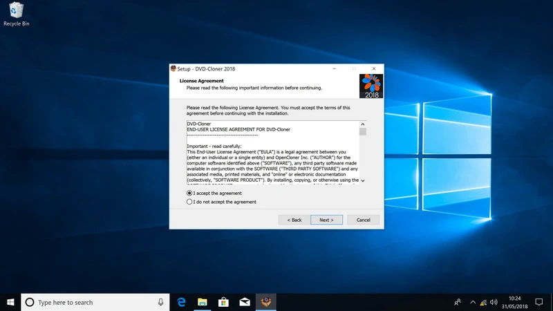Click the "Type here to search" box
The width and height of the screenshot is (553, 311).
coord(95,302)
